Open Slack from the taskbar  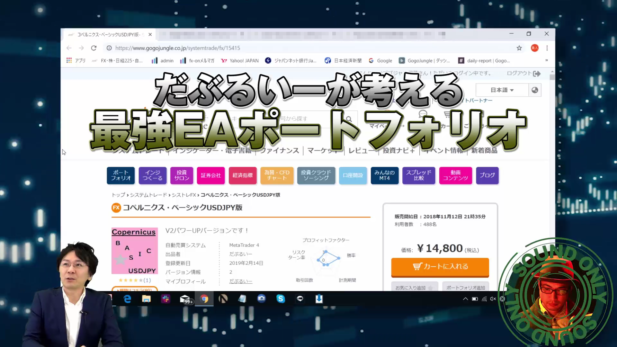(166, 299)
